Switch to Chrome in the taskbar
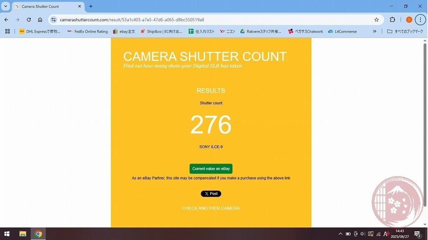This screenshot has height=240, width=428. point(38,234)
